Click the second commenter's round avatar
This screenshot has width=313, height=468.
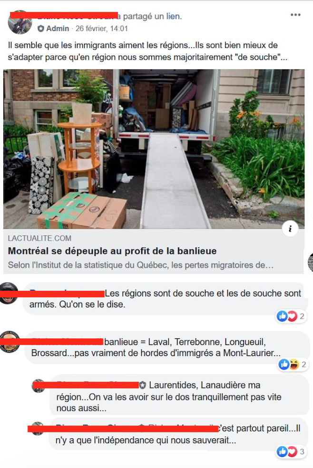click(x=10, y=342)
